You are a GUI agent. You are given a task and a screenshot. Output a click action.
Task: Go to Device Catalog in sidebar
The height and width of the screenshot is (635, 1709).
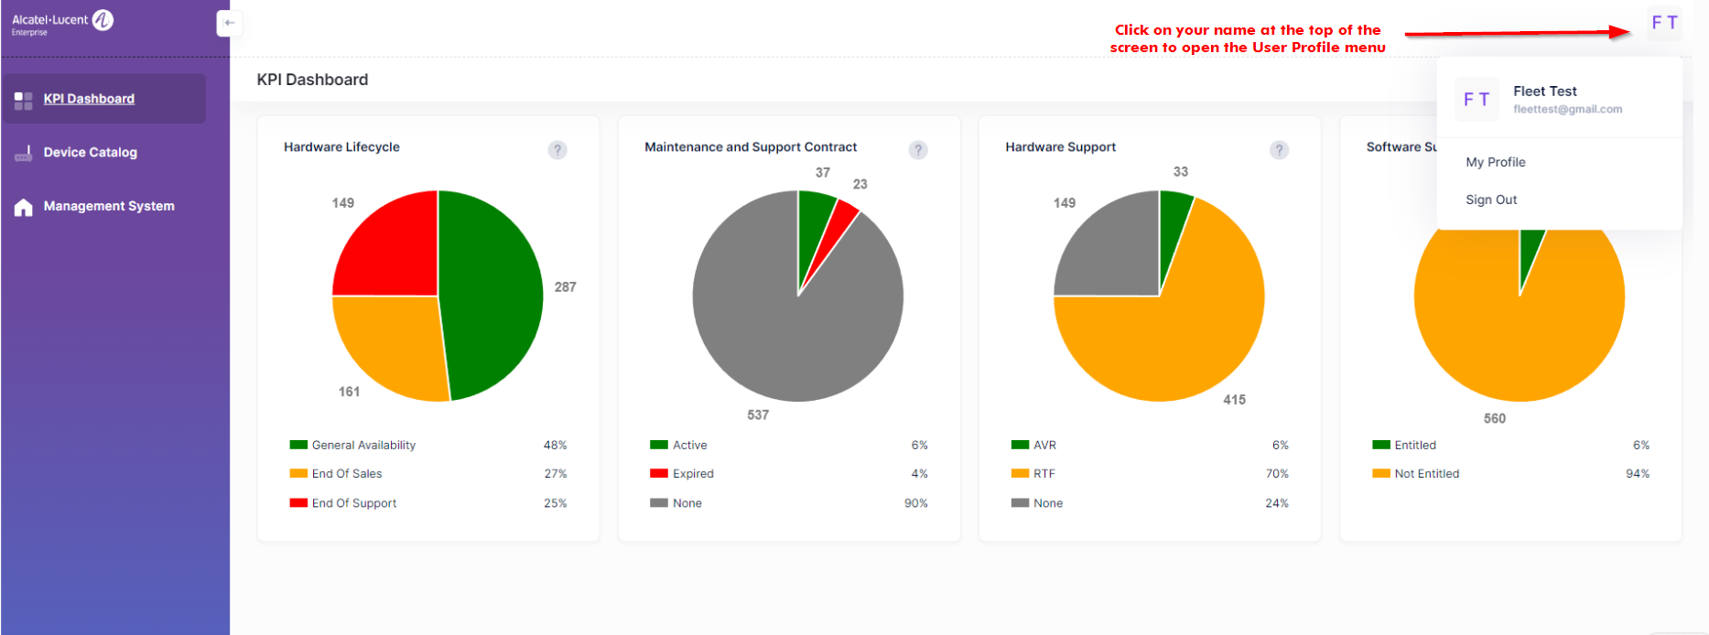click(90, 153)
